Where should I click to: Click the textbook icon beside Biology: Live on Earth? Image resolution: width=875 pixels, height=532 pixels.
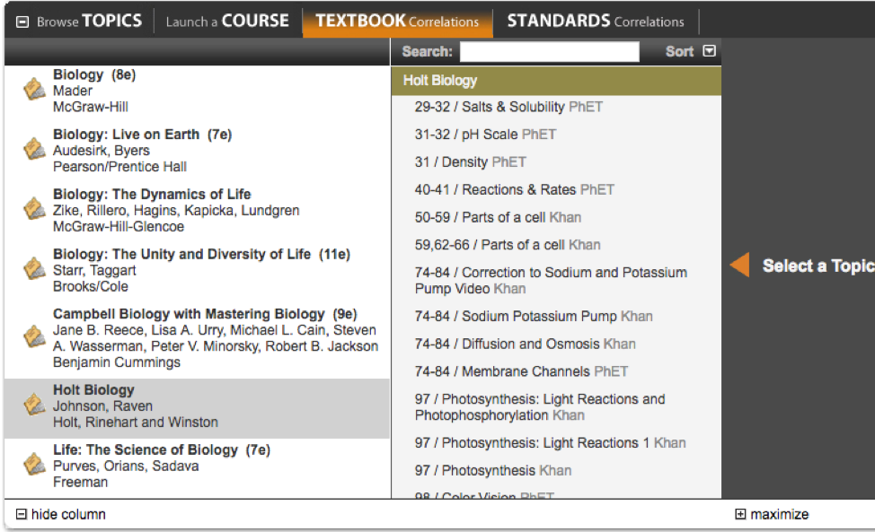(x=34, y=149)
